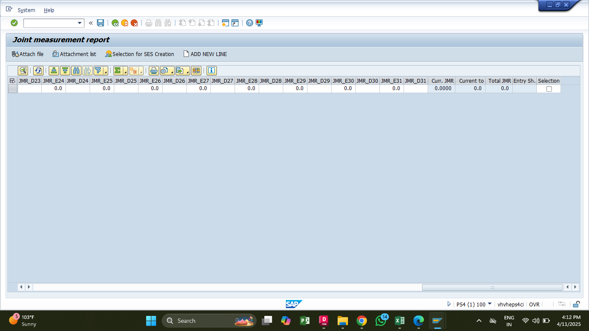Tick the Selection checkbox in first row

click(549, 89)
